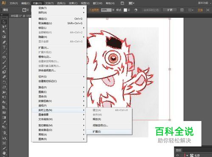The height and width of the screenshot is (157, 212).
Task: Select the Blend tool
Action: (x=4, y=127)
